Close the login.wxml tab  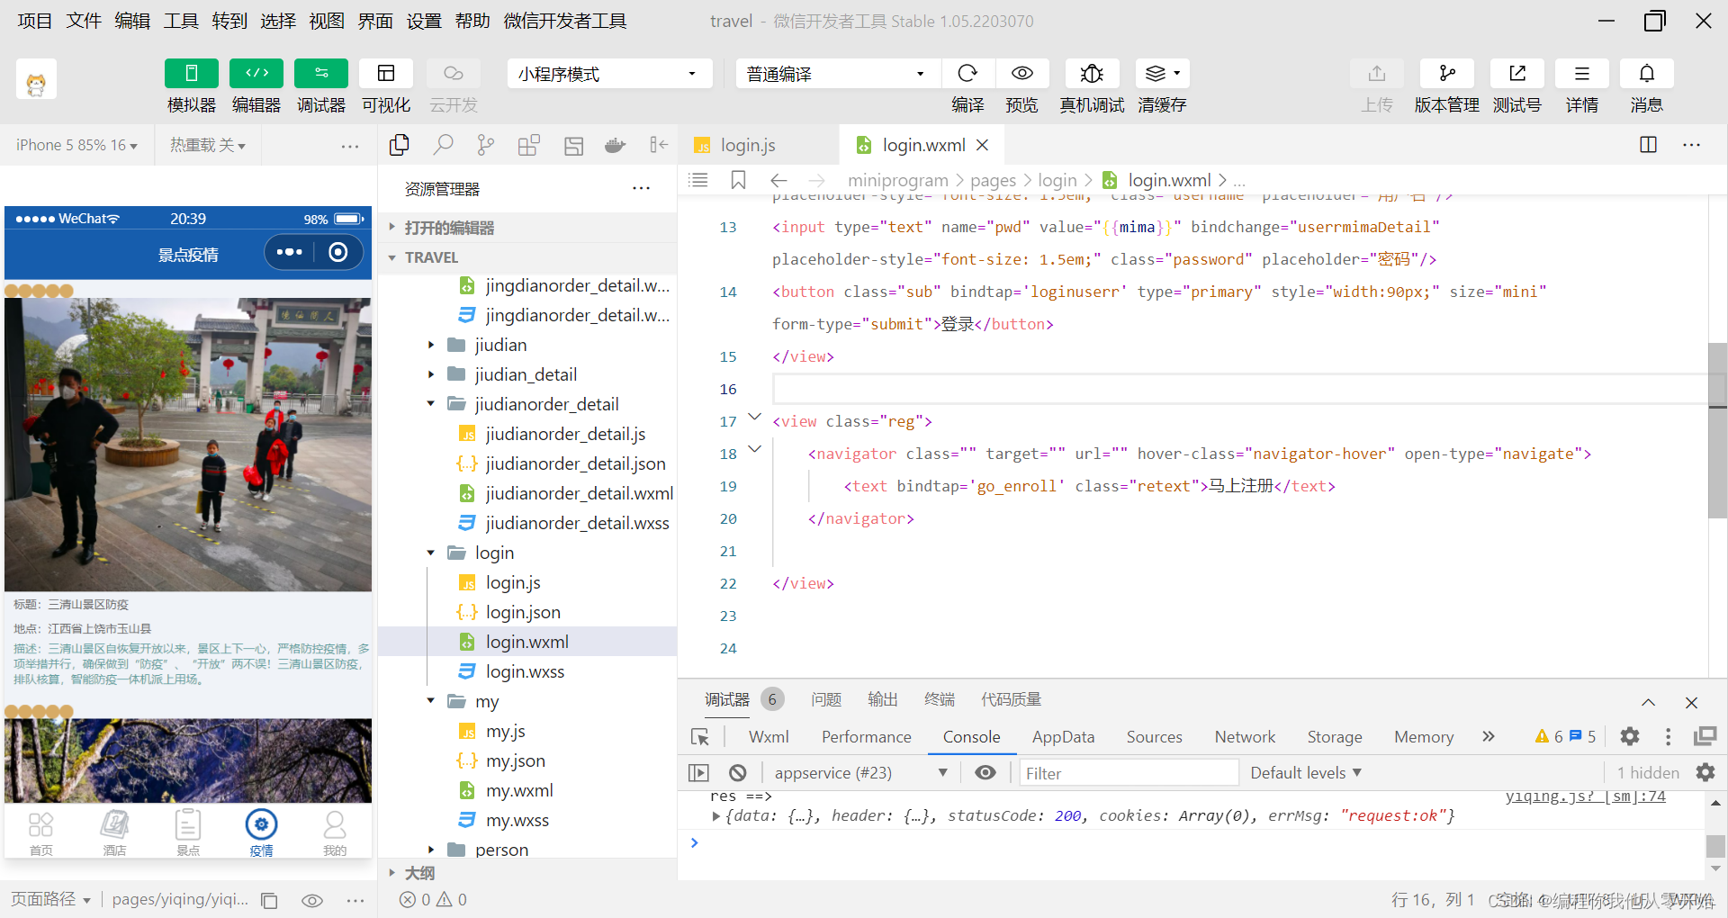pyautogui.click(x=983, y=145)
